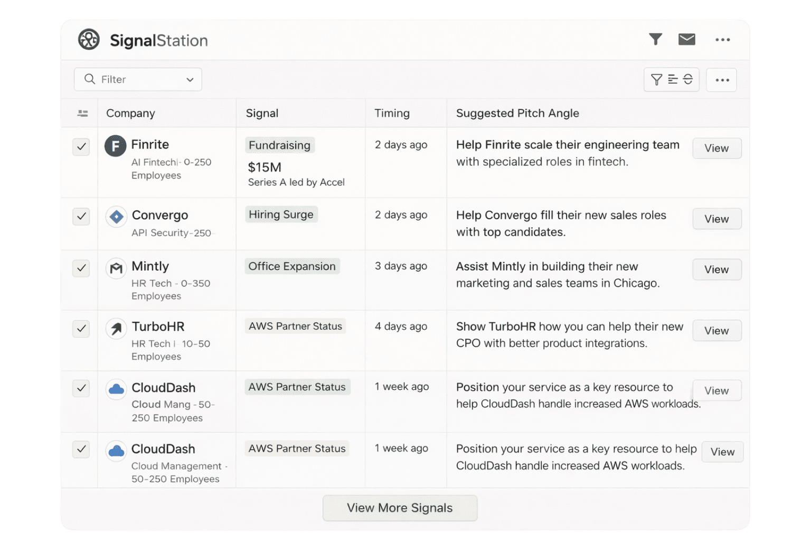Click the outlined funnel icon in toolbar

point(656,80)
